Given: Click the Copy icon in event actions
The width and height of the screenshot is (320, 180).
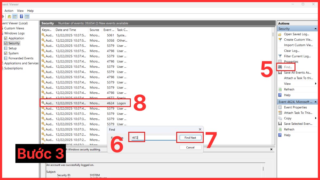Looking at the screenshot, I should 280,118.
